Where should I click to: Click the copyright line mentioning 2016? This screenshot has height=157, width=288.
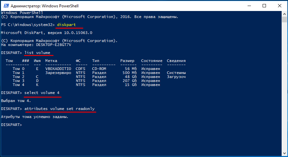coord(90,17)
